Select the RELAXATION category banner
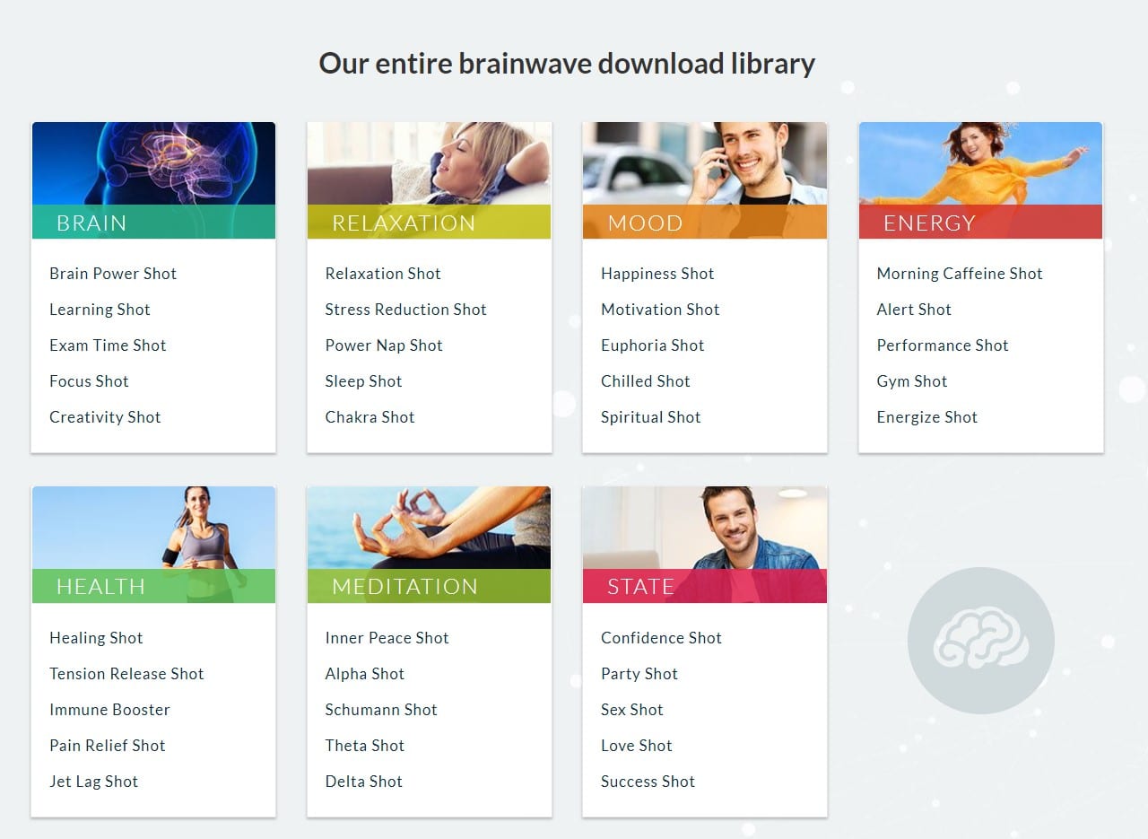Screen dimensions: 1148x839 pyautogui.click(x=429, y=222)
